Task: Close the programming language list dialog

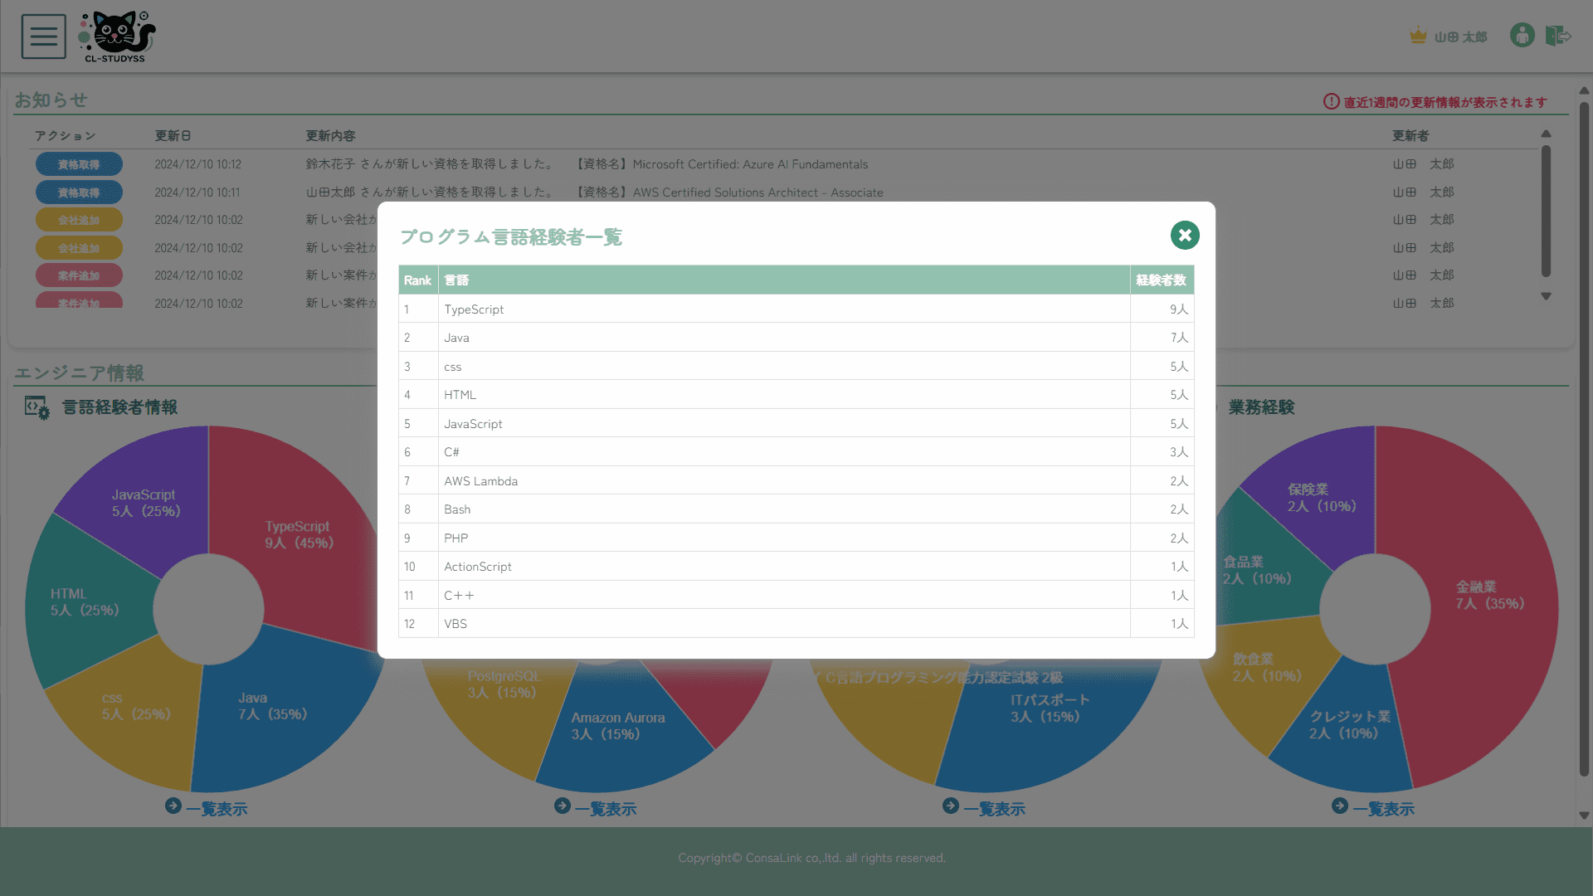Action: (1185, 236)
